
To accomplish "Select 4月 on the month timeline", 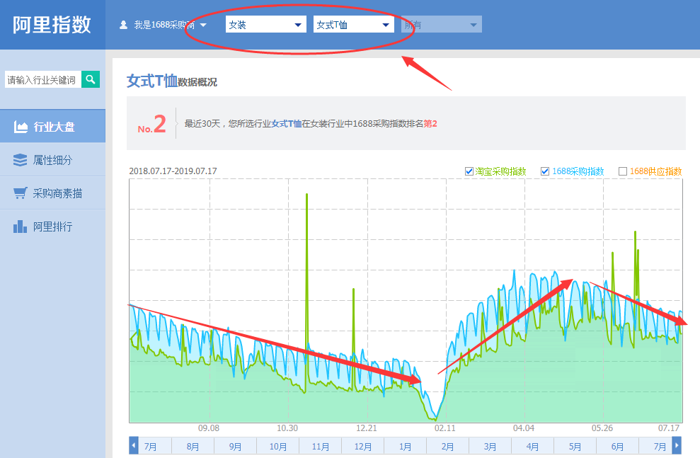I will pos(532,447).
